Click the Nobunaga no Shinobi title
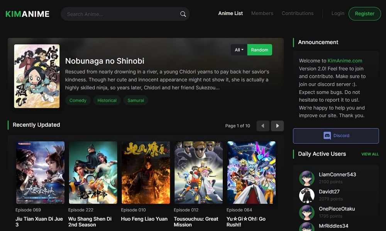This screenshot has height=231, width=386. 105,61
